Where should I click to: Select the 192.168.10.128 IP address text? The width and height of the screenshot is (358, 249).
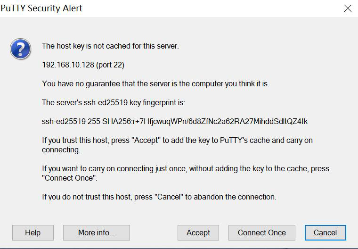(68, 65)
